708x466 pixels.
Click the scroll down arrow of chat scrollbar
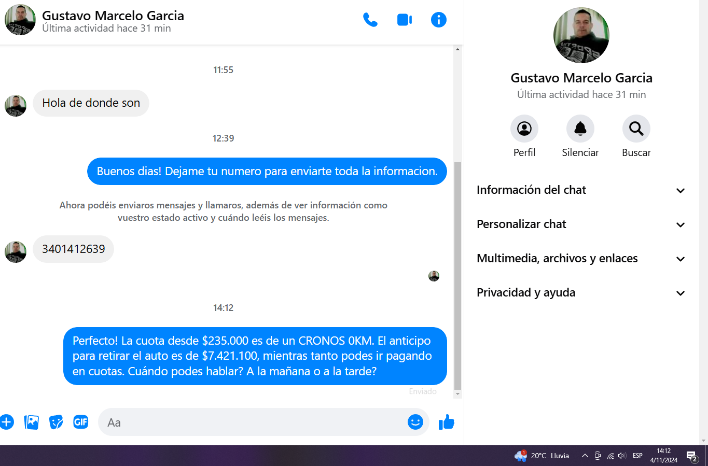(x=457, y=394)
